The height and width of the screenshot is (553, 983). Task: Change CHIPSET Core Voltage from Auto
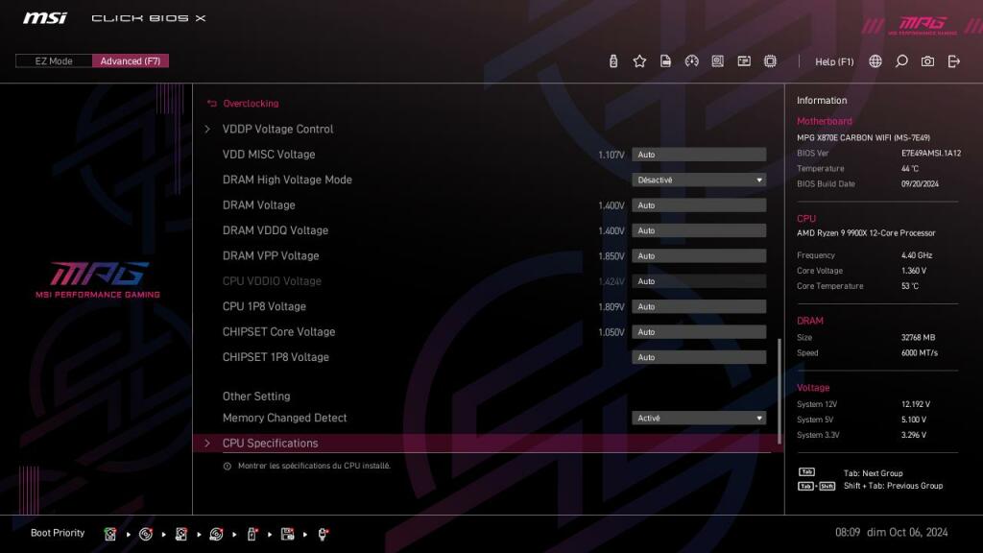pyautogui.click(x=699, y=331)
